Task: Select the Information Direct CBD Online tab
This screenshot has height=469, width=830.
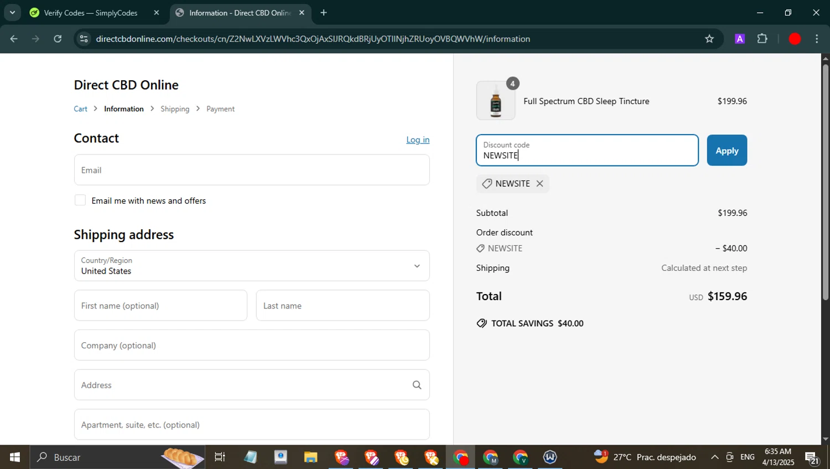Action: tap(240, 13)
